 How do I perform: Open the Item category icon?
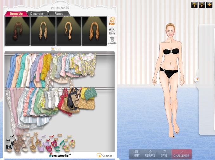[112, 31]
